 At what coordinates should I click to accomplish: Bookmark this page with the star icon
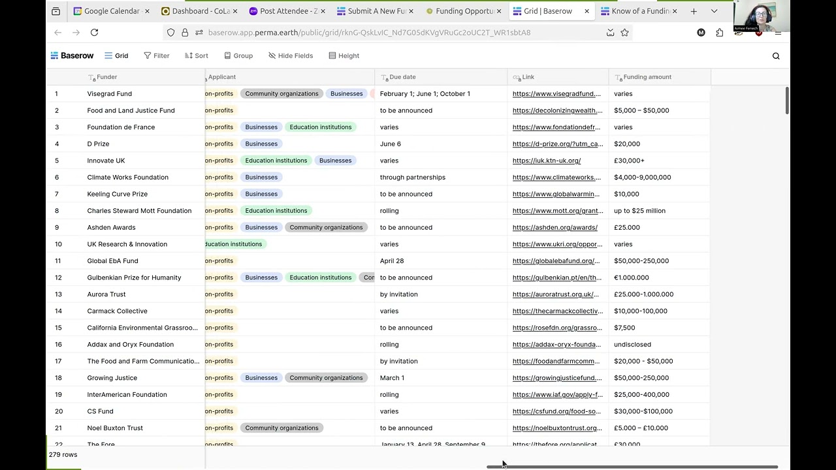pos(624,32)
